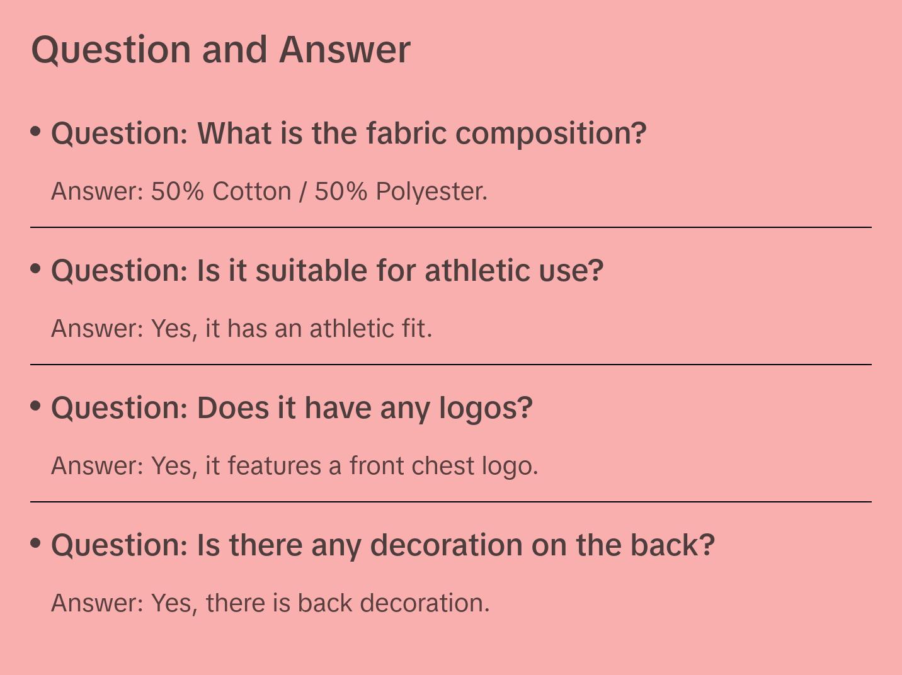Click the "front chest logo" phrase
The image size is (902, 675).
442,466
